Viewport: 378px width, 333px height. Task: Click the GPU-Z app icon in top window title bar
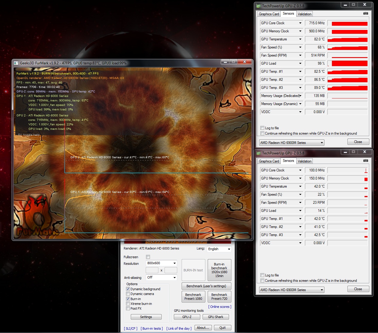(259, 6)
